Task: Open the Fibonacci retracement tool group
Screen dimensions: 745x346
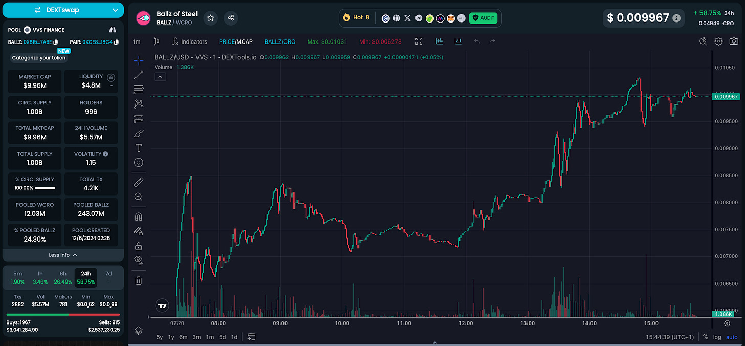Action: coord(139,90)
